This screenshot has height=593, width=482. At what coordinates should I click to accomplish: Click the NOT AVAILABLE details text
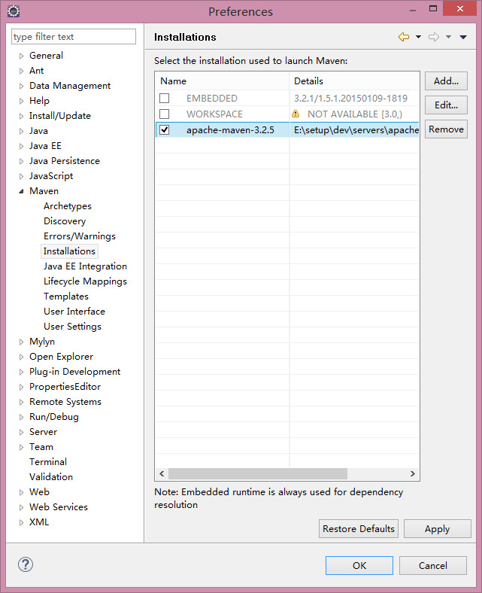(x=355, y=114)
